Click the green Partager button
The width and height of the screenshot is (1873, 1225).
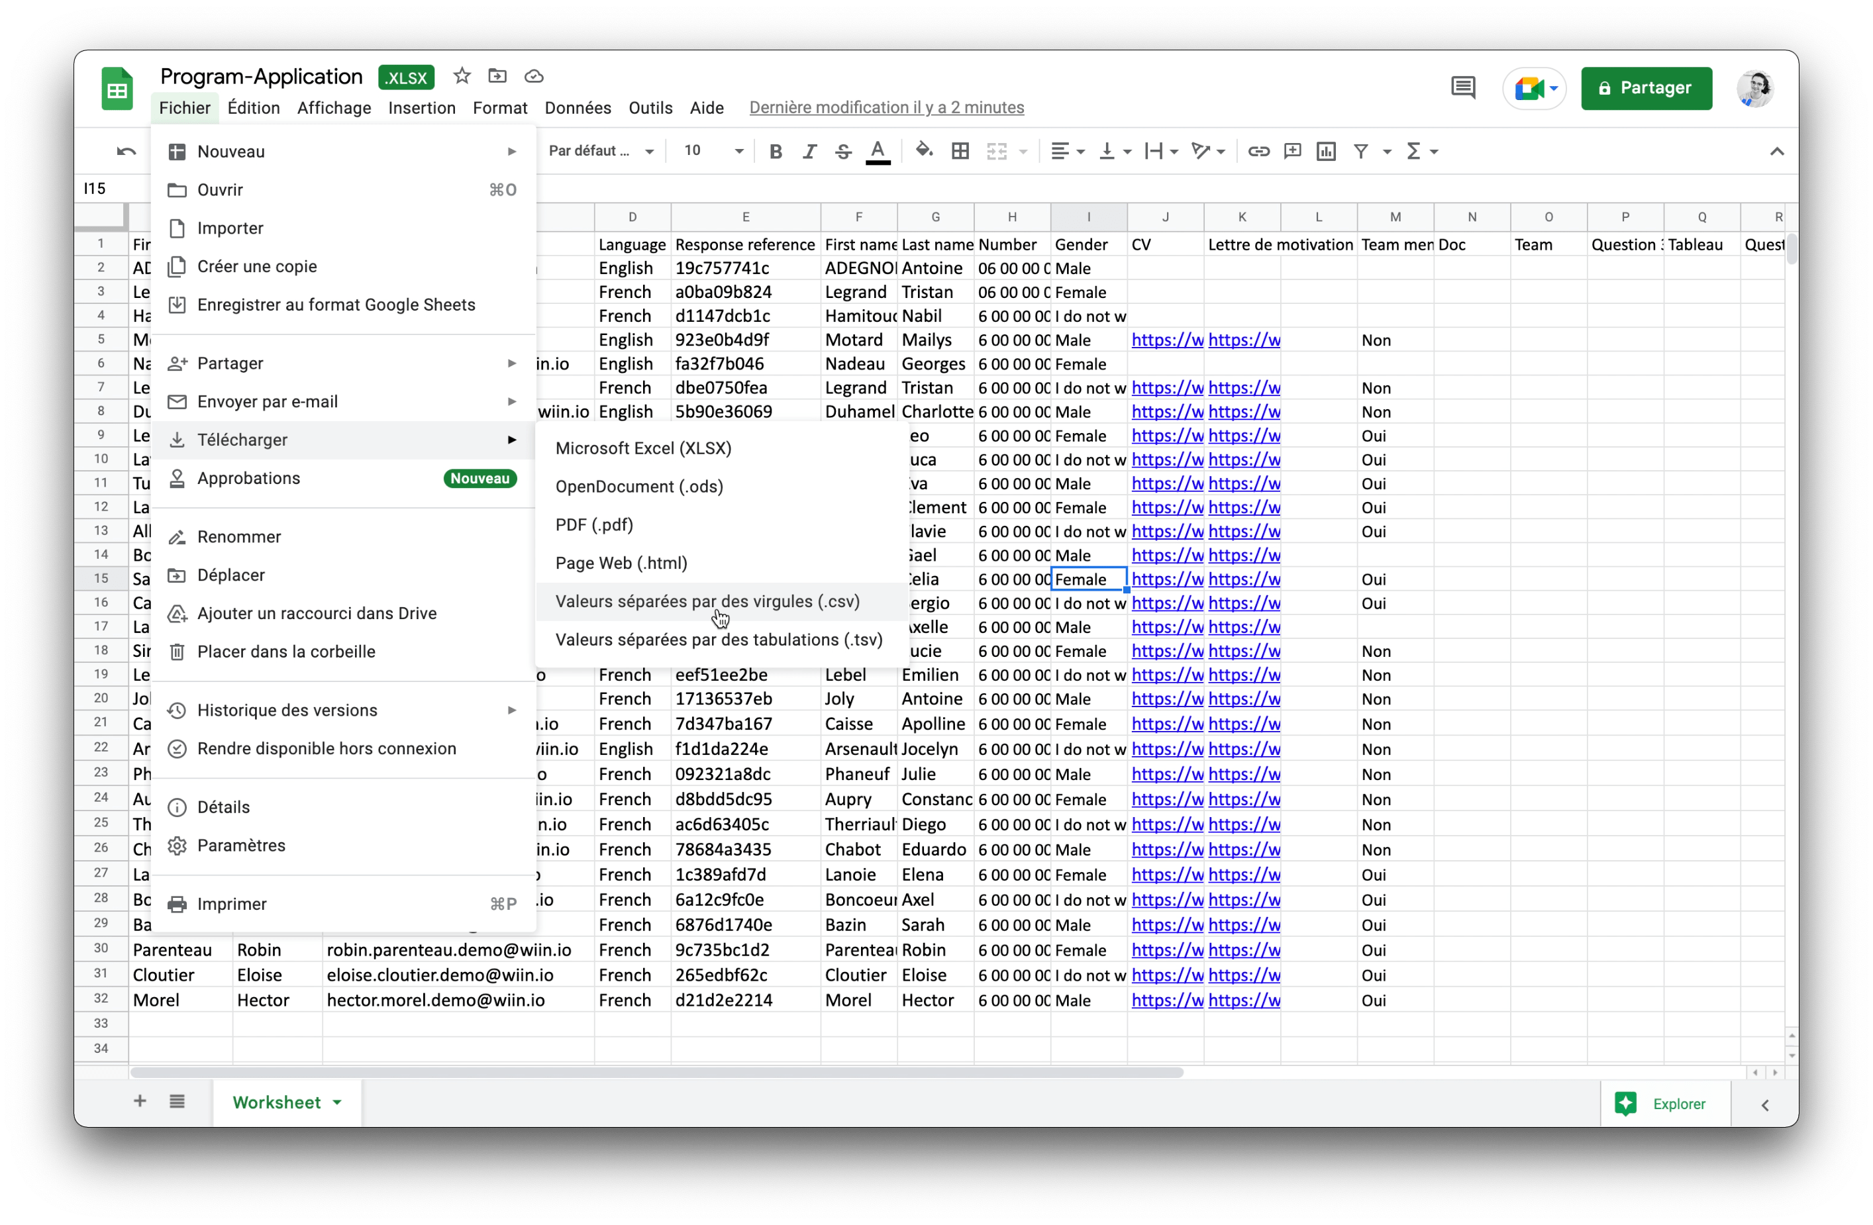[x=1646, y=88]
